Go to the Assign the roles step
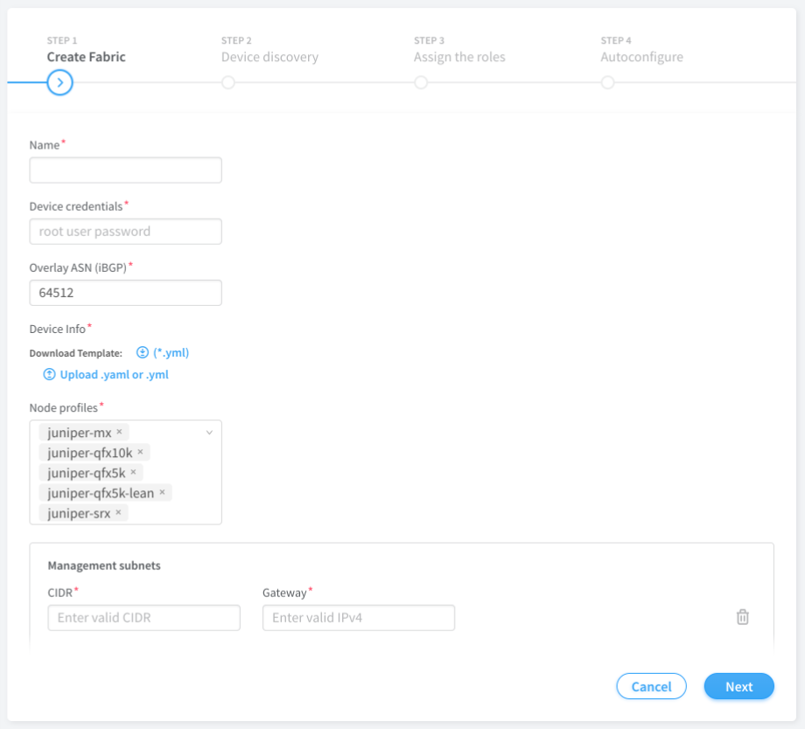The width and height of the screenshot is (805, 729). pos(421,83)
